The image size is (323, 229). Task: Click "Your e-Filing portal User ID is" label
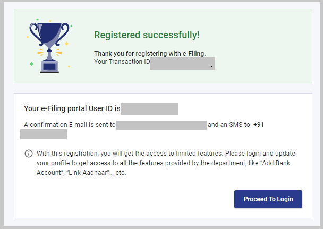tap(72, 109)
